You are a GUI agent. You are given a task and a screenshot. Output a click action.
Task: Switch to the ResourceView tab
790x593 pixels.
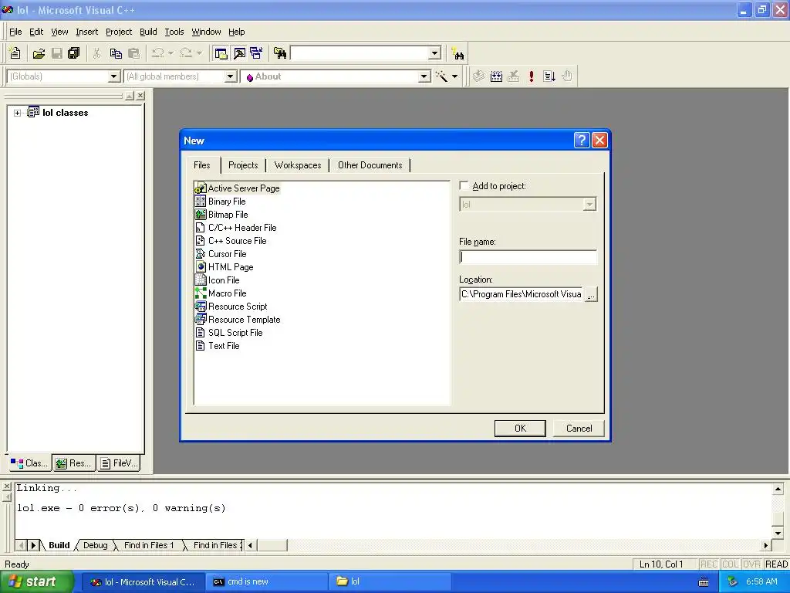(x=74, y=463)
